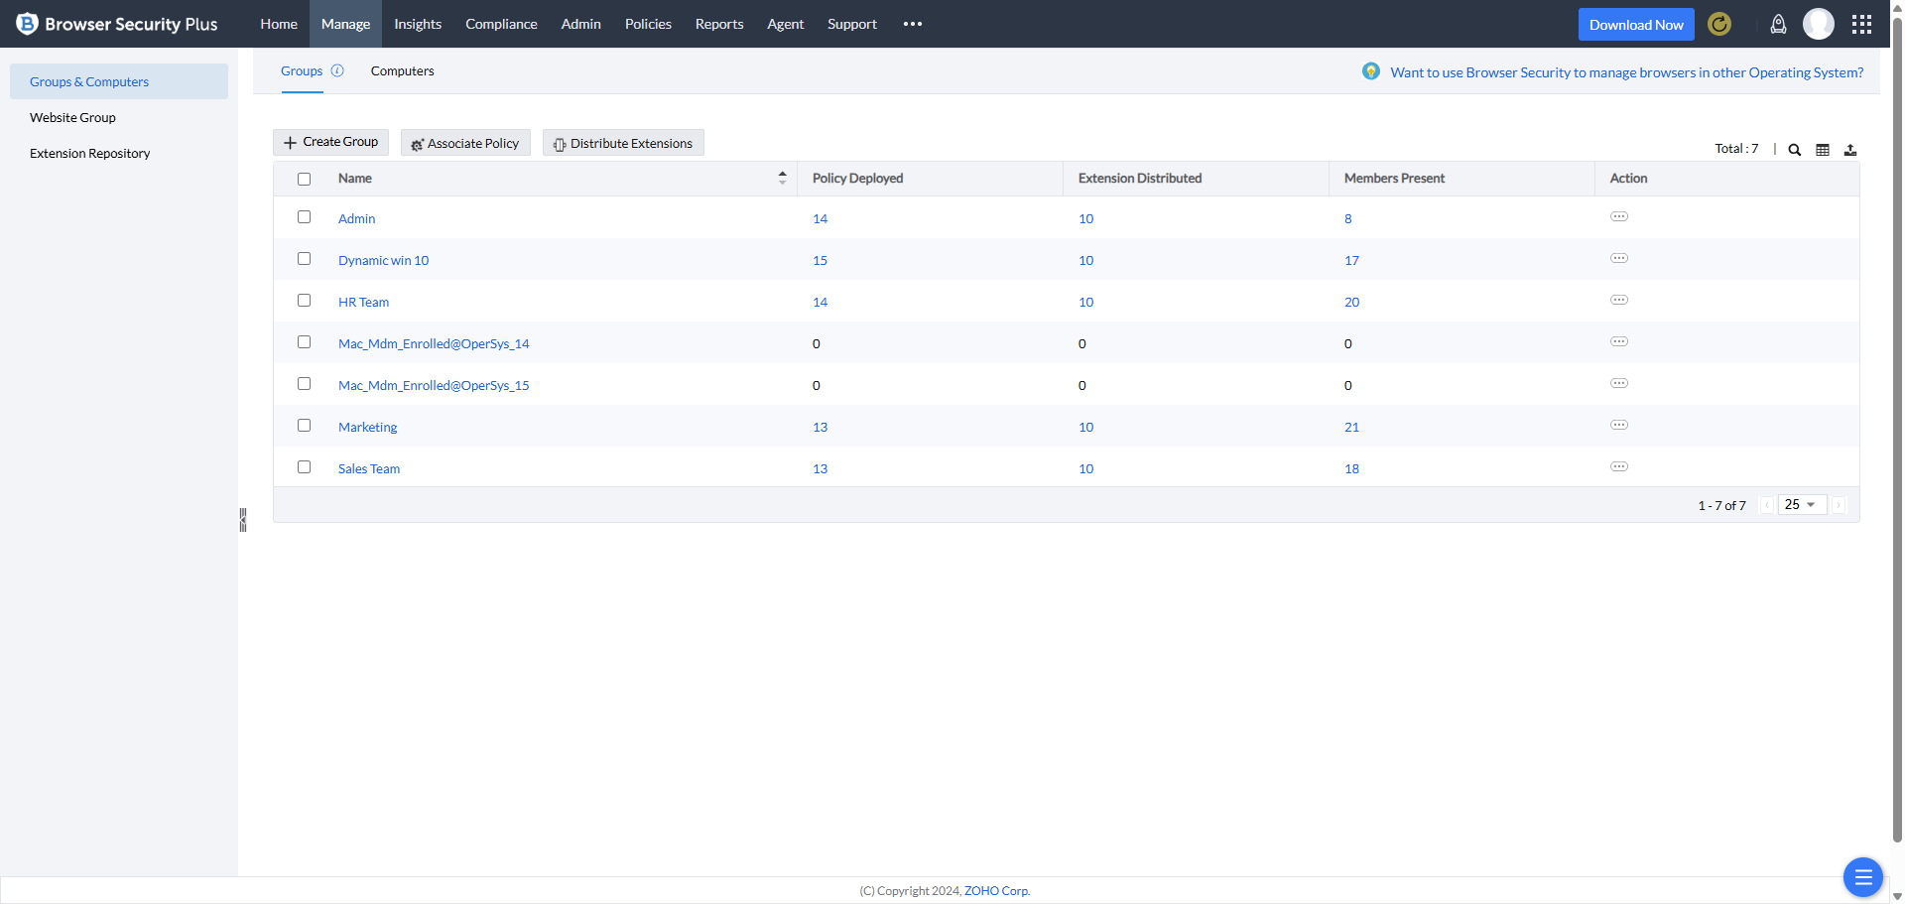This screenshot has width=1905, height=904.
Task: Open the apps grid launcher icon
Action: pyautogui.click(x=1861, y=25)
